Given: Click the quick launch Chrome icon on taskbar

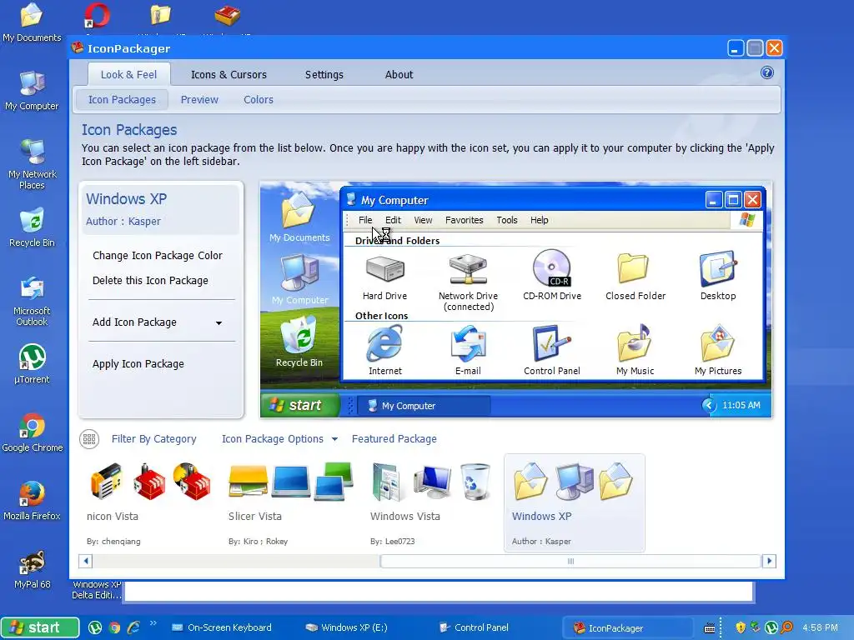Looking at the screenshot, I should 114,627.
